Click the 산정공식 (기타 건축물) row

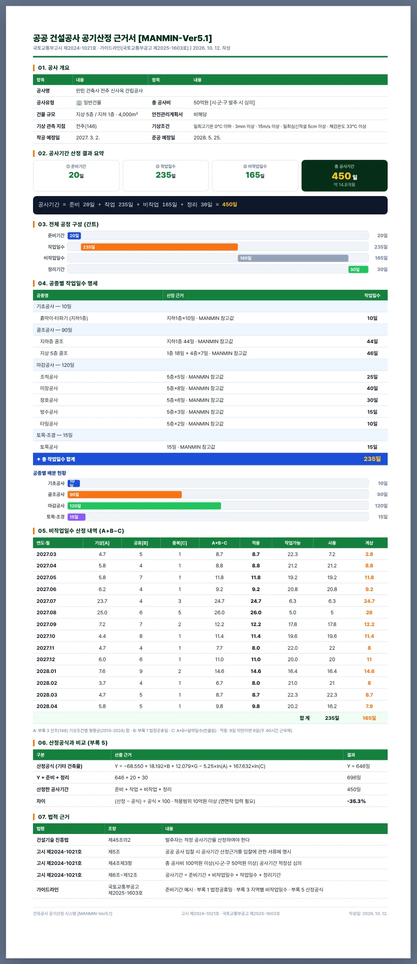pos(210,766)
